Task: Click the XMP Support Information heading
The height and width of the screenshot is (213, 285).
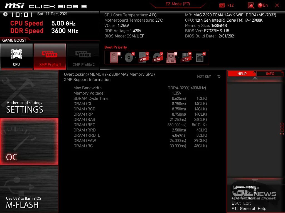Action: 87,80
